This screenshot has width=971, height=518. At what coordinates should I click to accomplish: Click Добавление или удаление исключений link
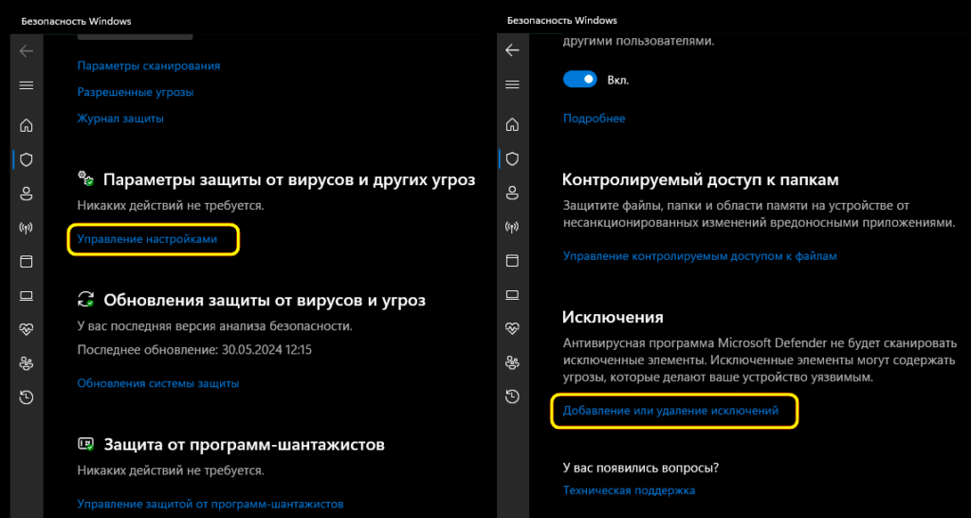[670, 410]
